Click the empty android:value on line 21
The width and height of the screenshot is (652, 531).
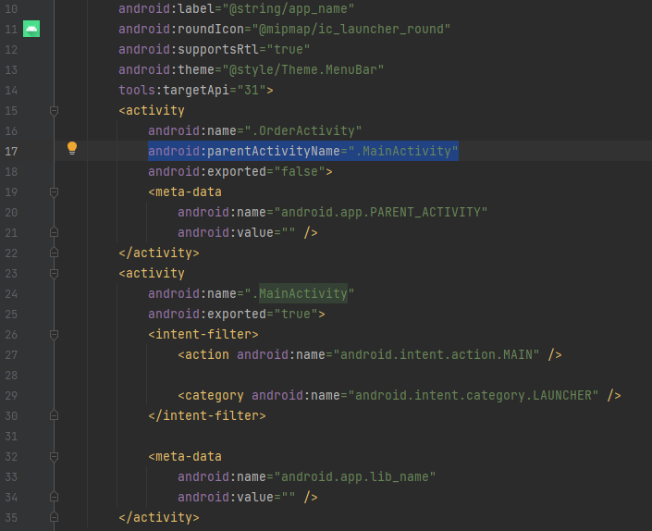tap(237, 232)
